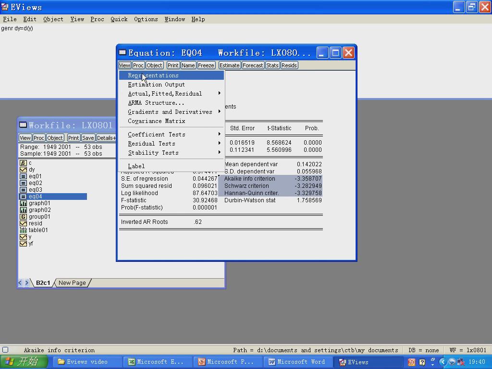This screenshot has height=369, width=492.
Task: Click the yf series icon
Action: pos(23,244)
